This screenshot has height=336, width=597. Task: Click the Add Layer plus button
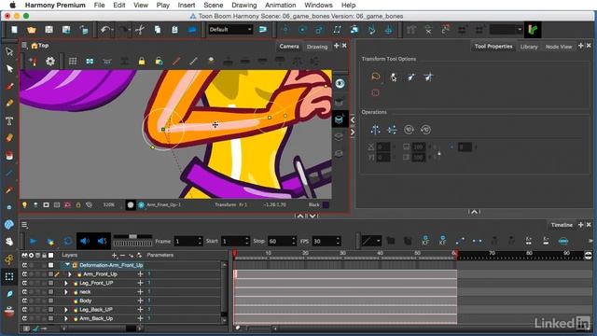pyautogui.click(x=114, y=255)
